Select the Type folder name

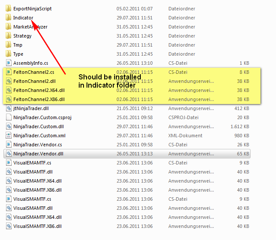[x=18, y=54]
